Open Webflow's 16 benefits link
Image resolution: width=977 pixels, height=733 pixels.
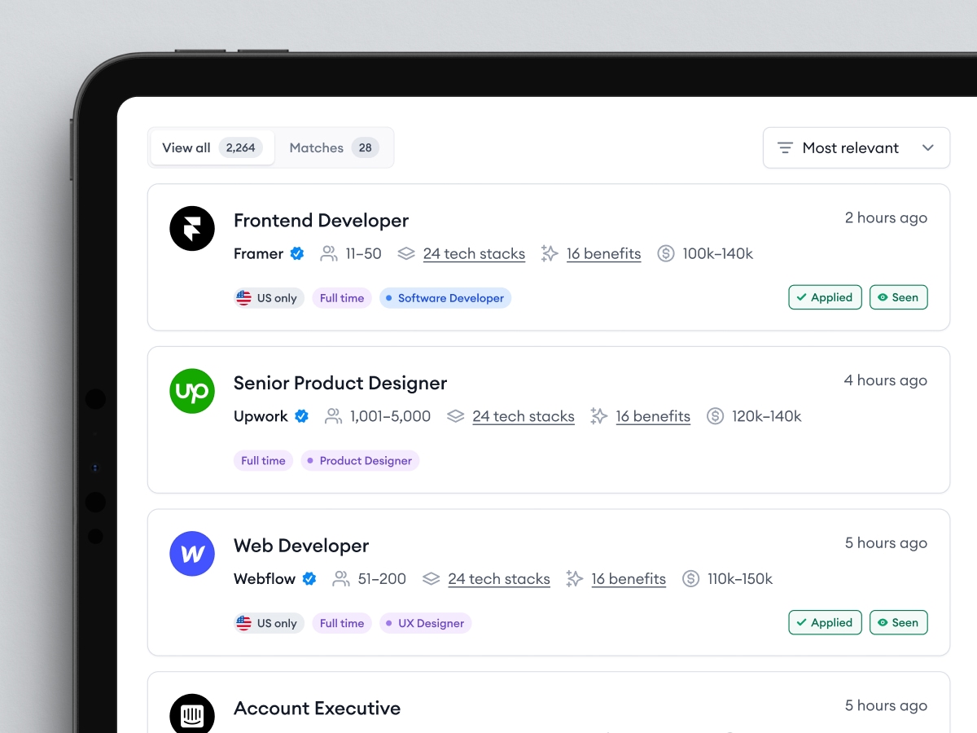pos(629,580)
